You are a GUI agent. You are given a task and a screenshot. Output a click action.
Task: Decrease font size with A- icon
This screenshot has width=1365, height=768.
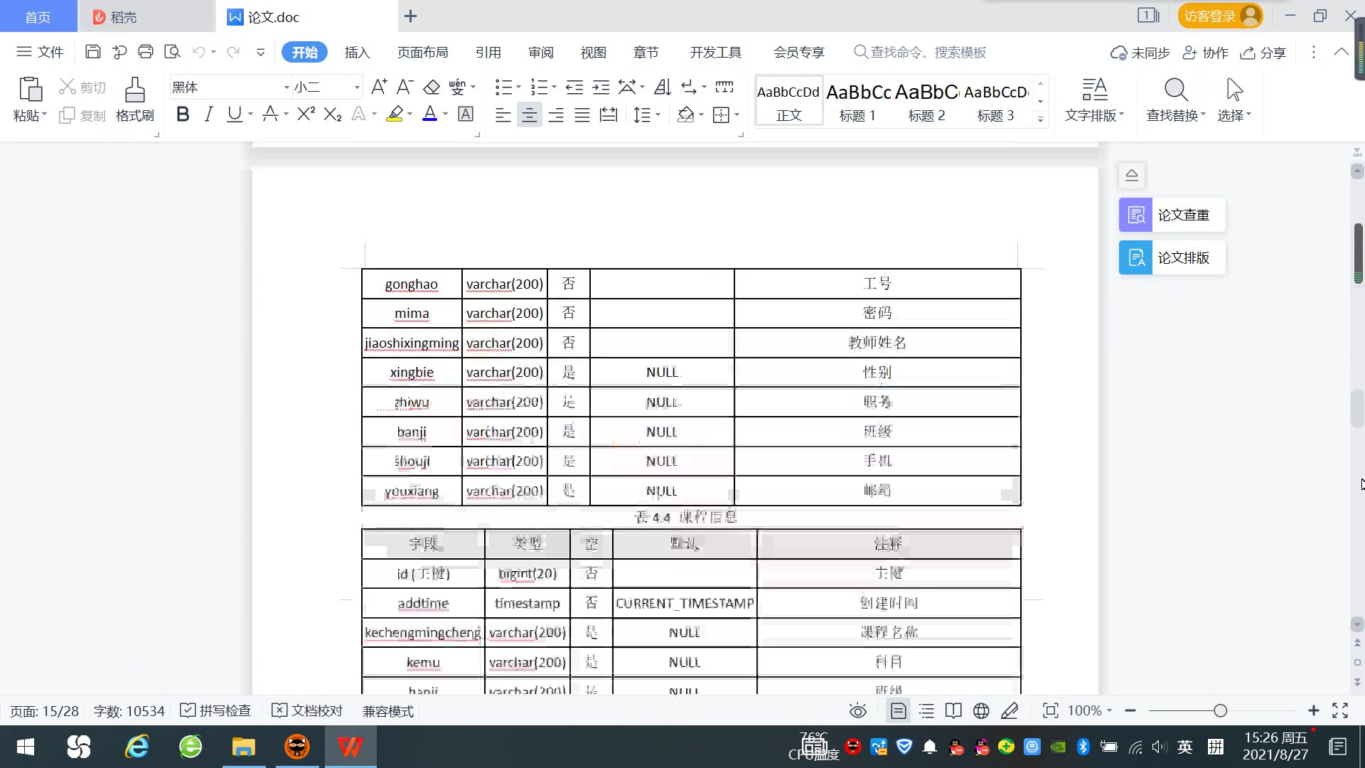click(x=405, y=87)
